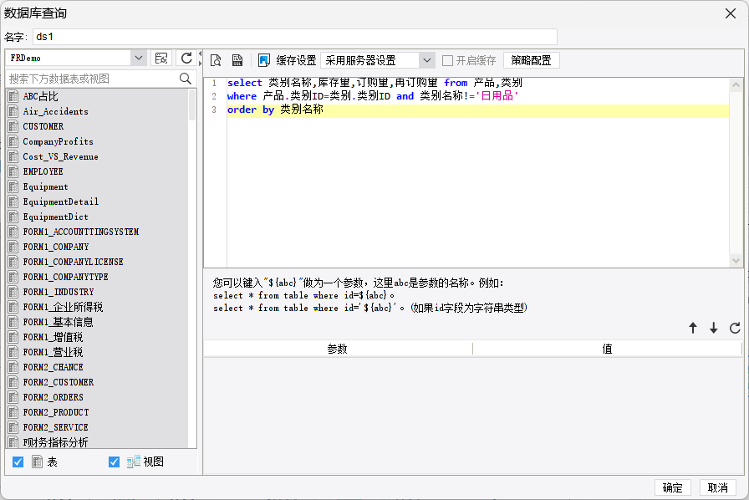Screen dimensions: 749x500
Task: Click SQL editor scroll up arrow
Action: coord(736,85)
